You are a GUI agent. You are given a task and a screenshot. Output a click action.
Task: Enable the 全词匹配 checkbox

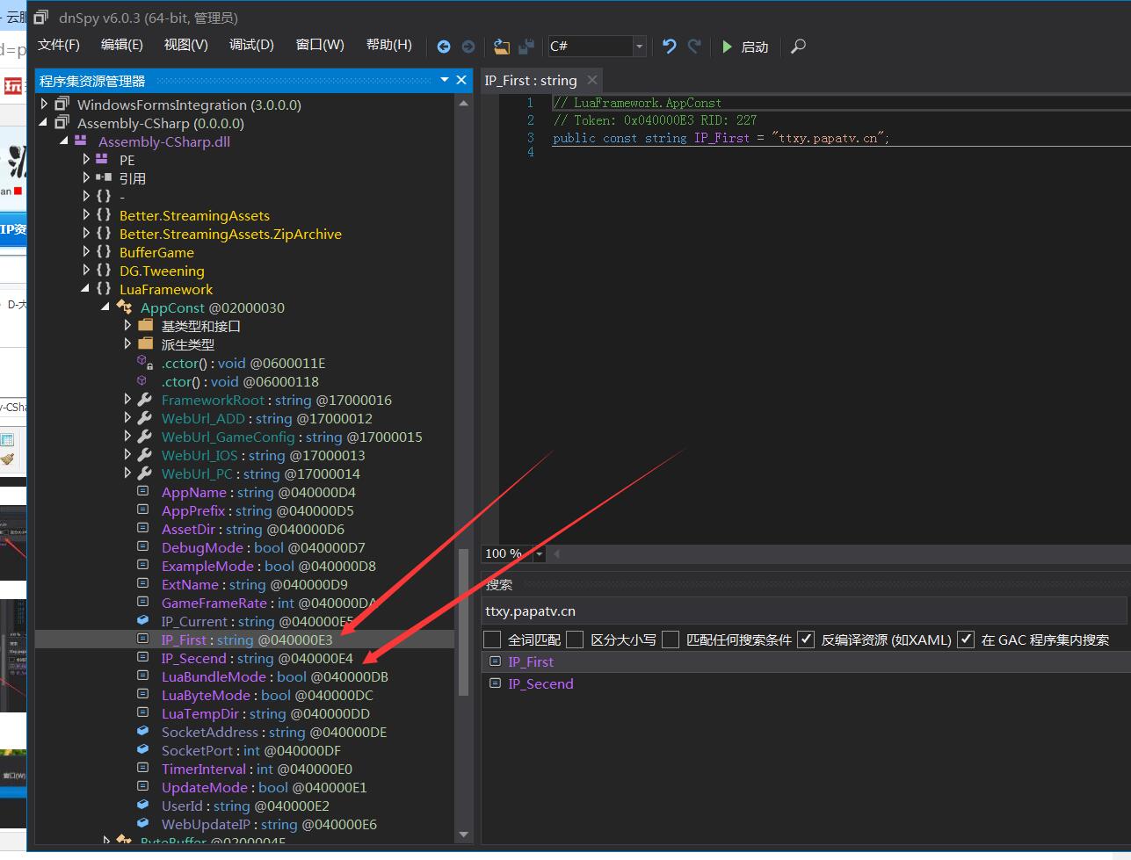493,640
